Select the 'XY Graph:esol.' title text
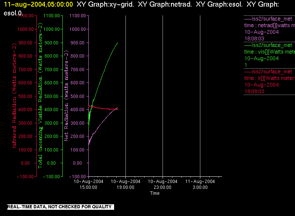 coord(219,4)
